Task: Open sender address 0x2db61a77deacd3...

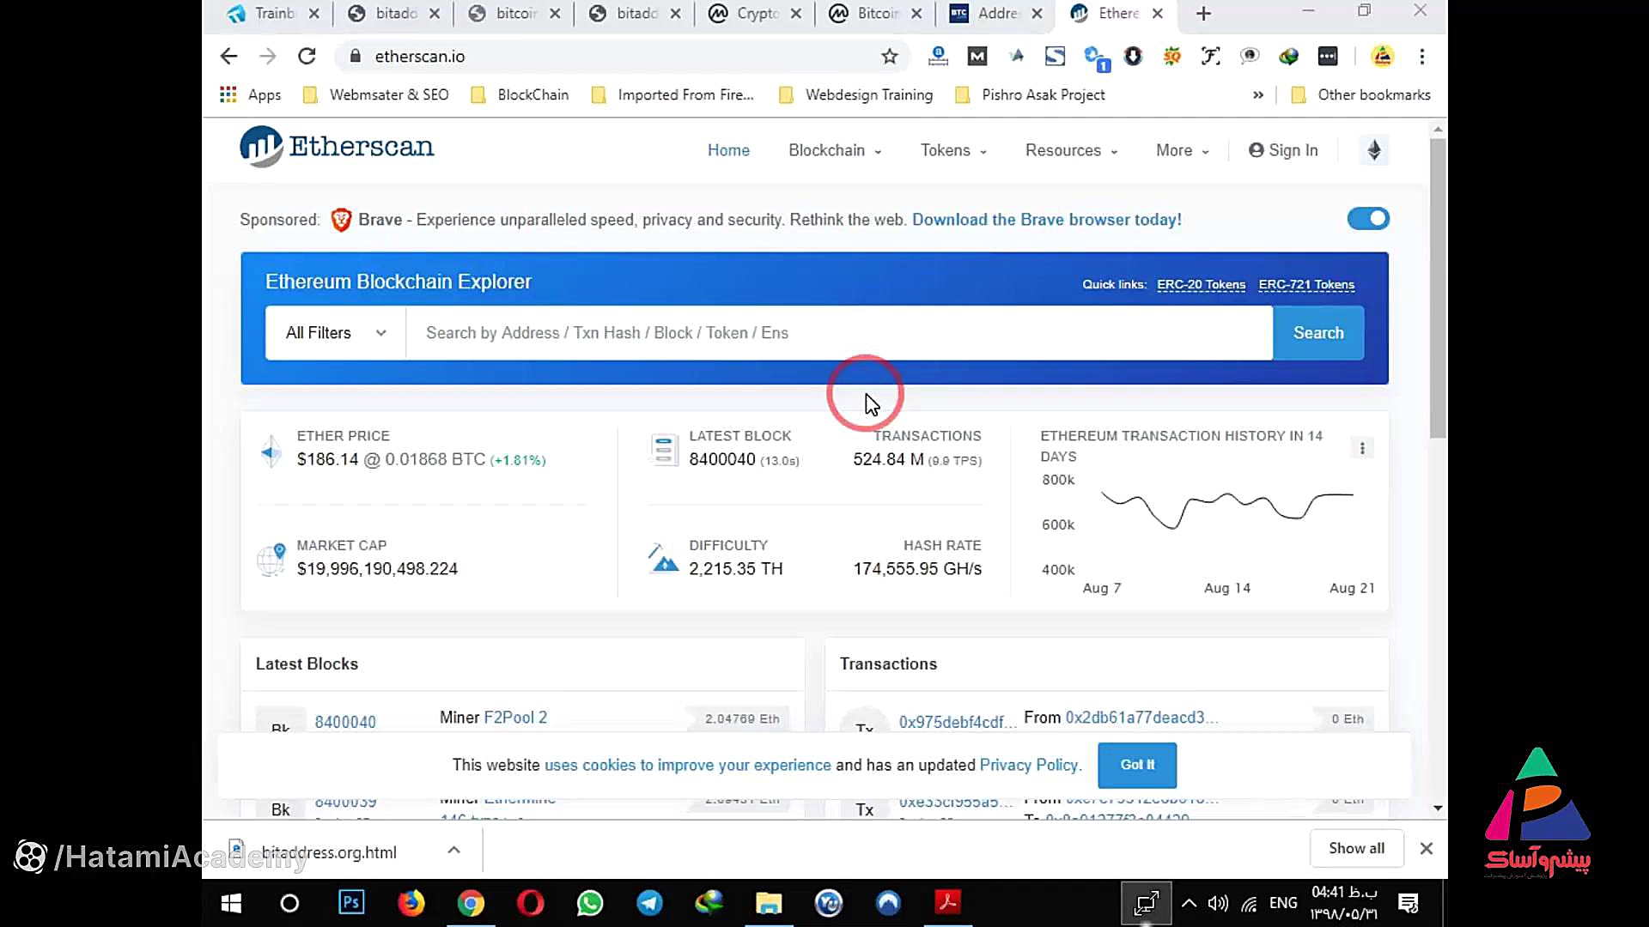Action: (x=1141, y=718)
